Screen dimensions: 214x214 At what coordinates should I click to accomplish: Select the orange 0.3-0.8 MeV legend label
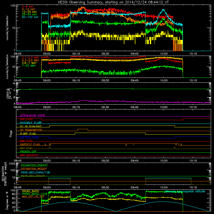30,60
